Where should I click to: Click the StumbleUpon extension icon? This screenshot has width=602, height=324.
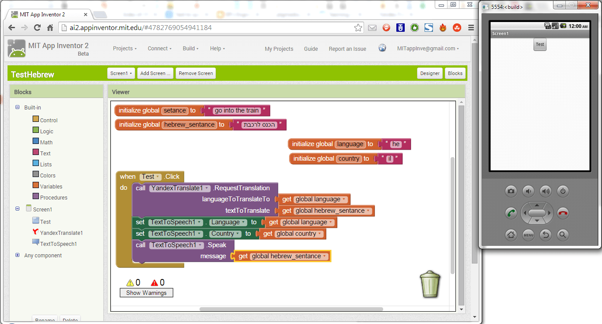[457, 28]
